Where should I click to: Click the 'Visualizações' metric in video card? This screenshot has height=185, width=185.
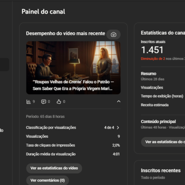pos(37,136)
